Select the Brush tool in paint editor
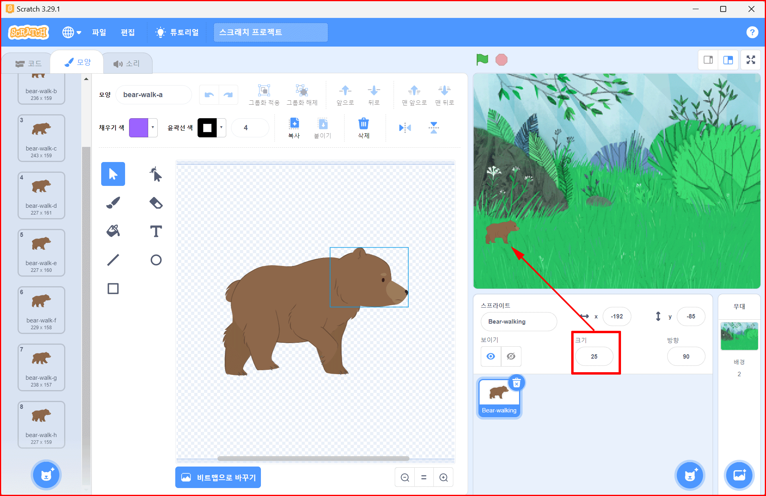Screen dimensions: 766x496 pos(113,203)
